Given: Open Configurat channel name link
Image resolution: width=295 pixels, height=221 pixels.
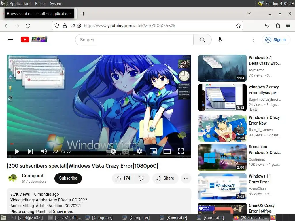Looking at the screenshot, I should click(x=33, y=176).
